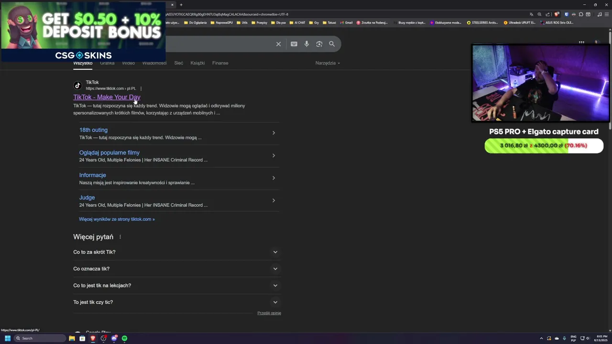This screenshot has height=344, width=612.
Task: Clear the search box with the X icon
Action: (x=278, y=44)
